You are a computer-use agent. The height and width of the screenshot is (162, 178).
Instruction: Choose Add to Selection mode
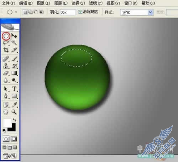[x=31, y=12]
